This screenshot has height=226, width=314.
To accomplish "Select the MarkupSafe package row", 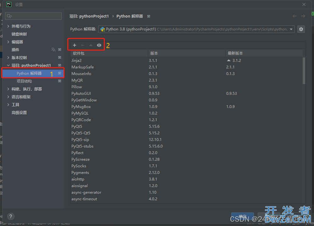I will pyautogui.click(x=187, y=67).
